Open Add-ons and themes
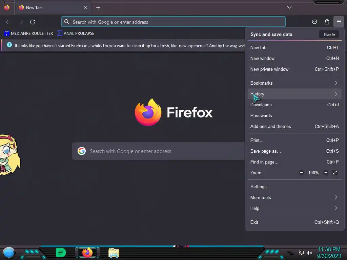Viewport: 347px width, 260px height. 294,127
